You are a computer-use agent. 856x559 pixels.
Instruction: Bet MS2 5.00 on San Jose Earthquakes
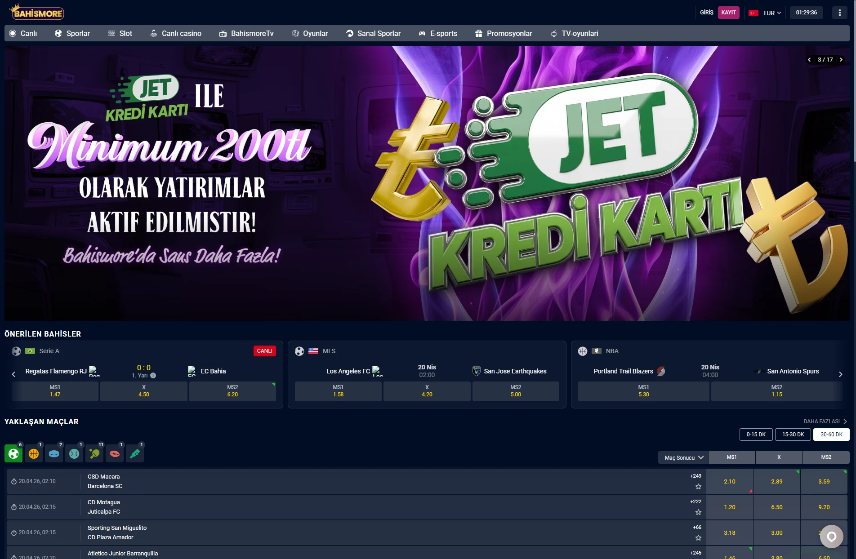point(516,391)
